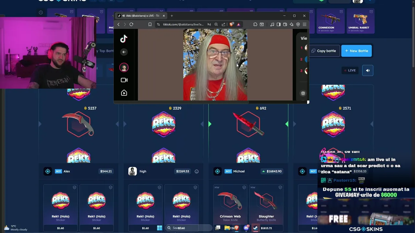Click the red bayonet in Michael's spinner
This screenshot has width=415, height=233.
(x=248, y=124)
